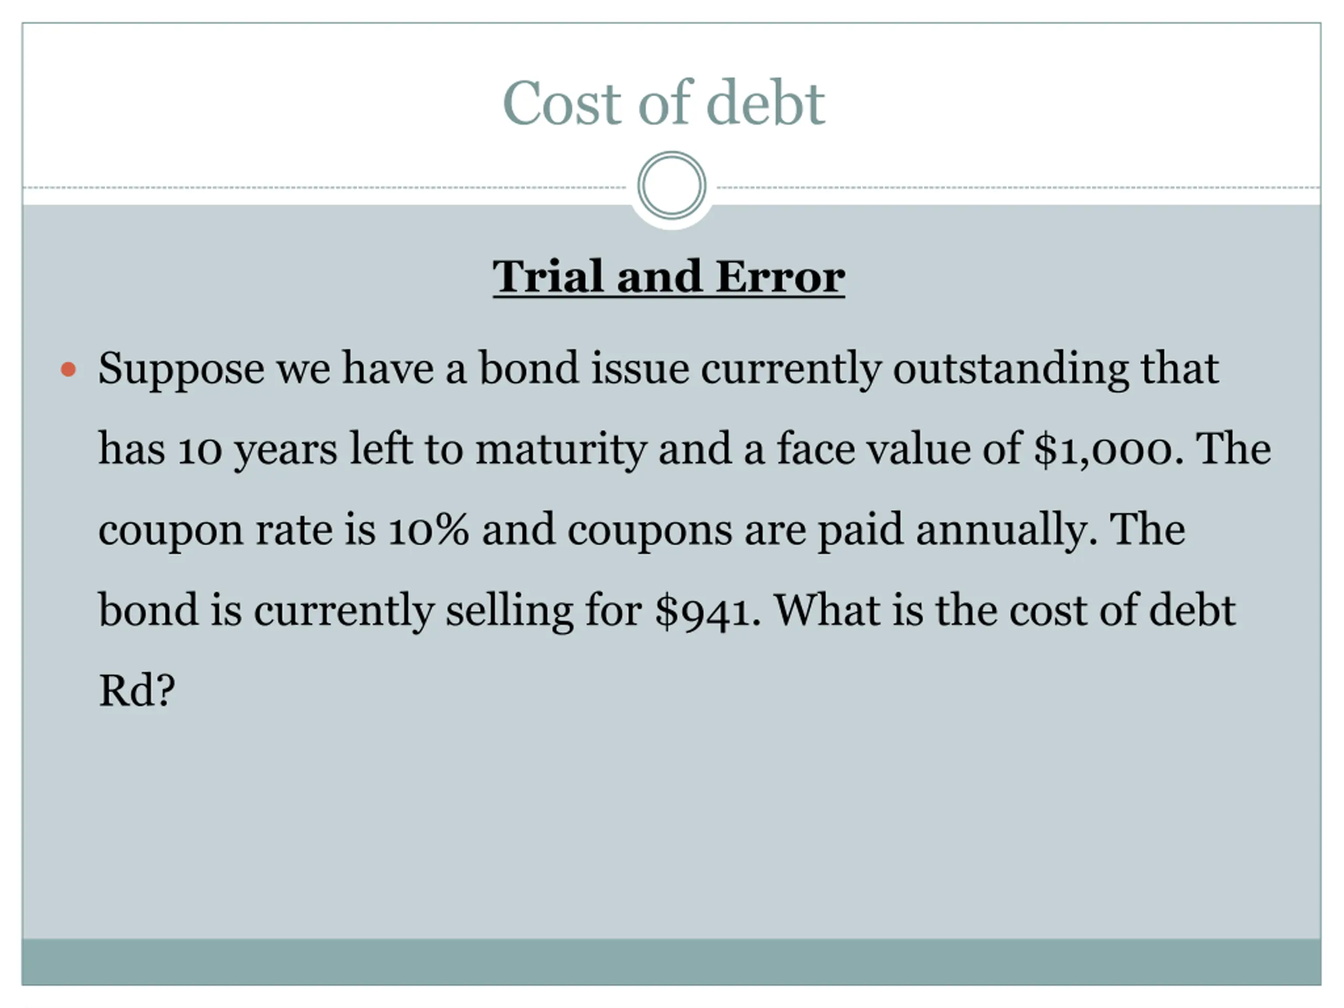Viewport: 1344px width, 1008px height.
Task: Click the empty gray area below the paragraph
Action: [671, 826]
